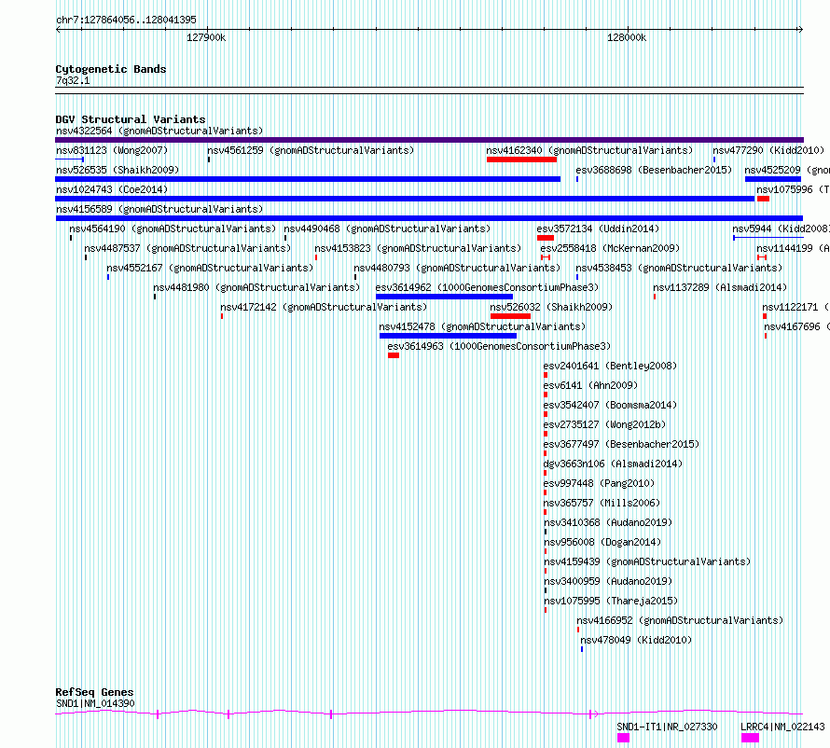Click nsv4490468 gnomAD variant label
This screenshot has height=748, width=830.
click(387, 229)
